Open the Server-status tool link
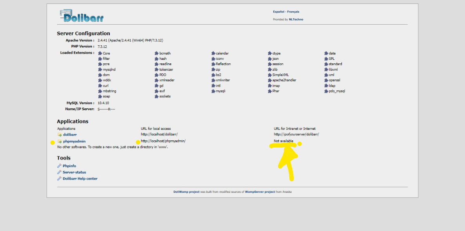Viewport: 465px width, 231px height. click(x=74, y=172)
